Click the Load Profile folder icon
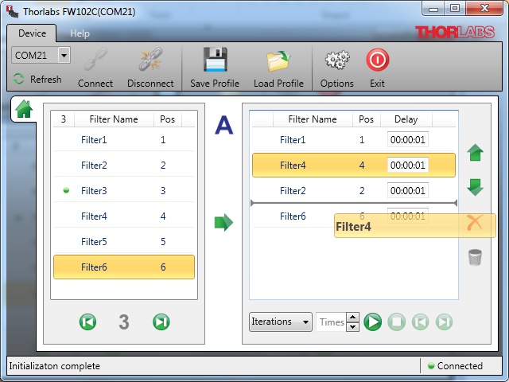The height and width of the screenshot is (382, 509). (x=278, y=60)
